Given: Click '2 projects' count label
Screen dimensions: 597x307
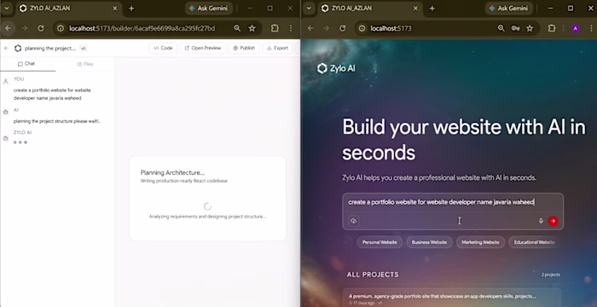Looking at the screenshot, I should [x=551, y=275].
